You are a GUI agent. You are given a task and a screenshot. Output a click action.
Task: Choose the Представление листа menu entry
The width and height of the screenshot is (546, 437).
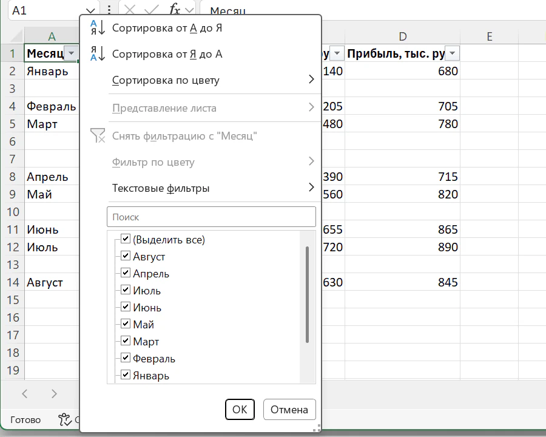click(215, 108)
